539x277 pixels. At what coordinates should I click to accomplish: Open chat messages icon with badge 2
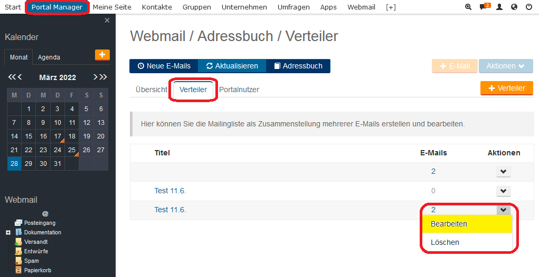[x=485, y=7]
